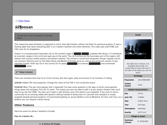
Task: Click the Population value 3,912,668,999
Action: click(144, 80)
